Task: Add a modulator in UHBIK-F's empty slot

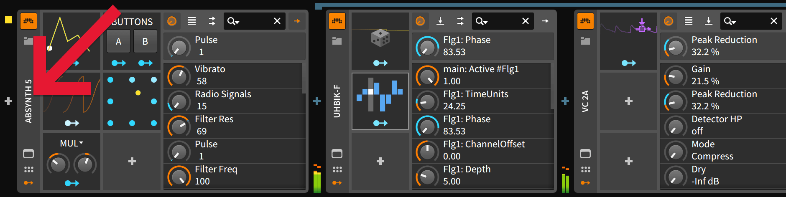Action: (380, 161)
